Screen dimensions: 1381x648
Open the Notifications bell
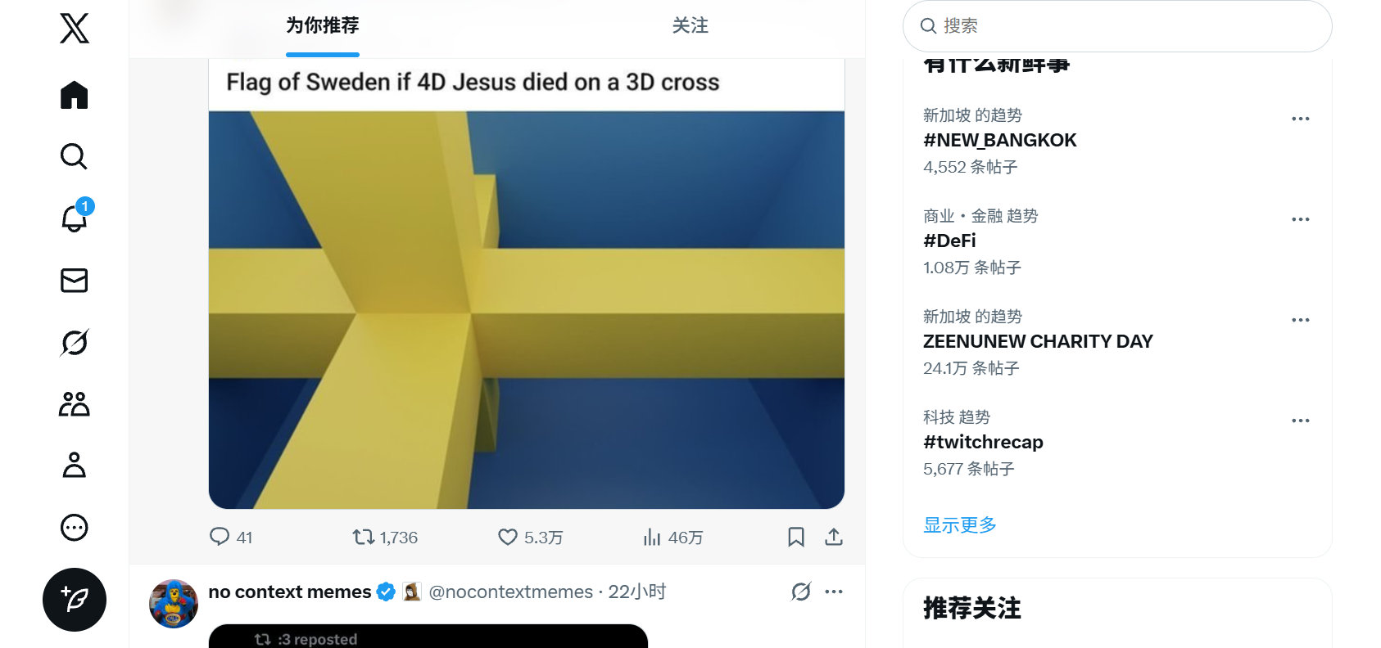click(75, 218)
